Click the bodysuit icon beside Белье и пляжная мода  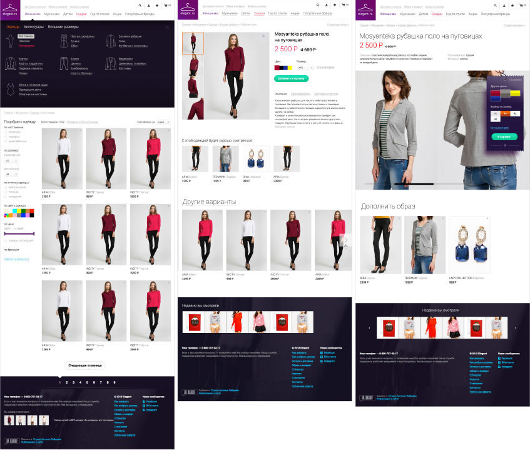tap(9, 88)
